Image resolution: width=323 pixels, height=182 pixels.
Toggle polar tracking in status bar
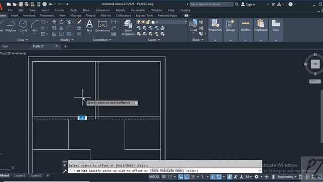[x=193, y=177]
